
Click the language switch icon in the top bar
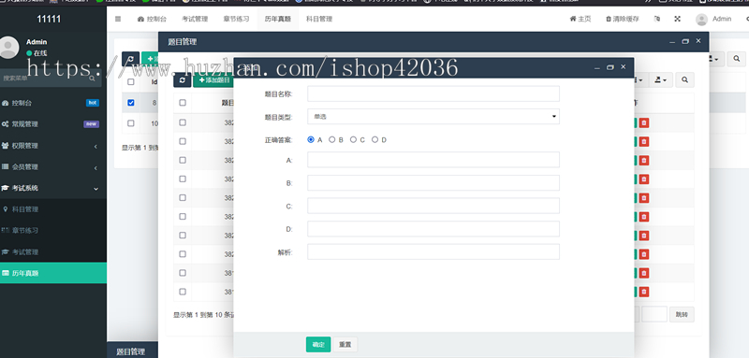pyautogui.click(x=657, y=19)
